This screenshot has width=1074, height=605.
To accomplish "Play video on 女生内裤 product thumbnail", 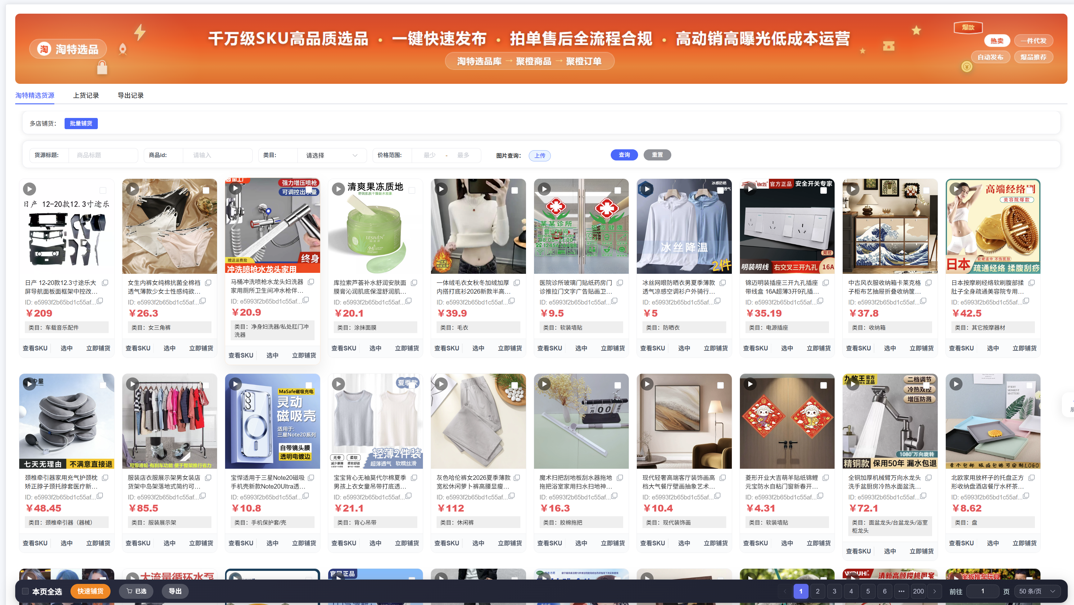I will pyautogui.click(x=132, y=189).
